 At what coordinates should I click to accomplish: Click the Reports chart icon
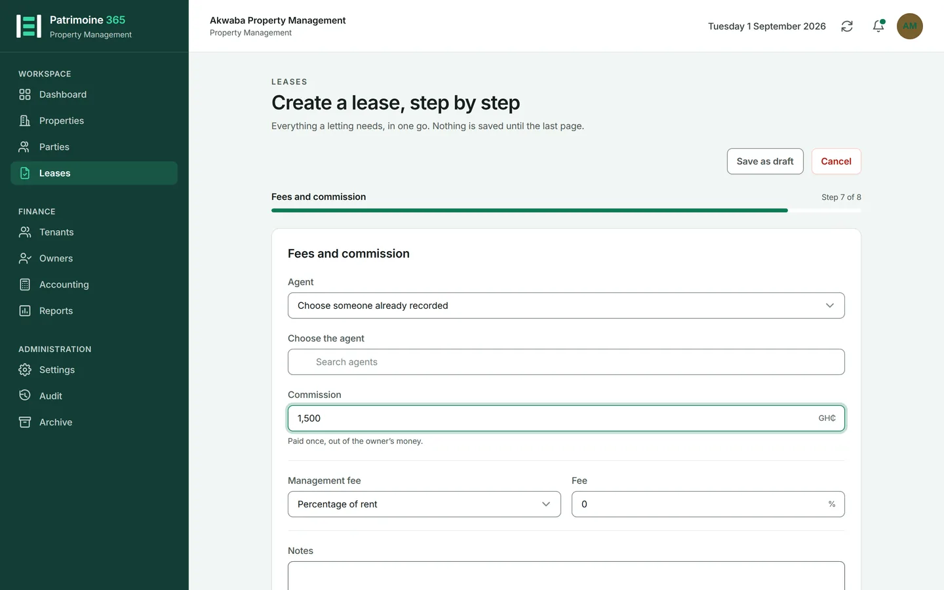[x=25, y=311]
